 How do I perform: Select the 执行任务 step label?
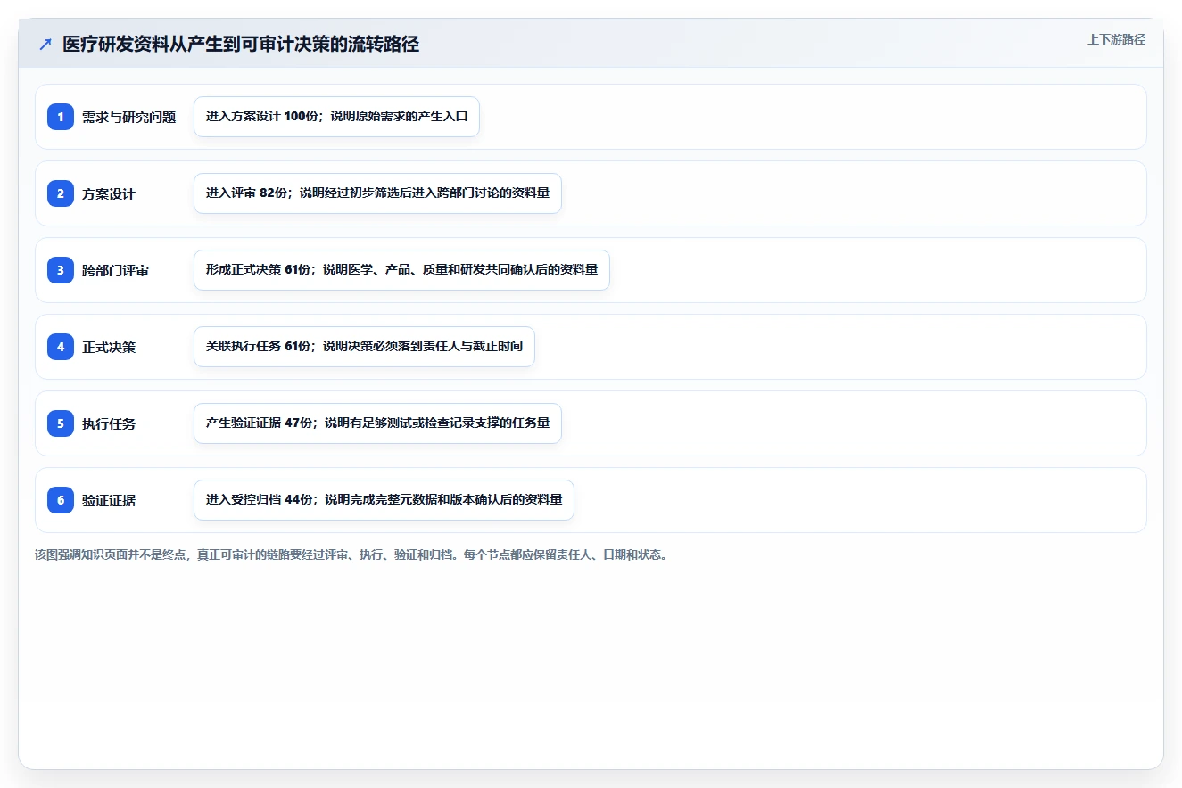tap(109, 423)
